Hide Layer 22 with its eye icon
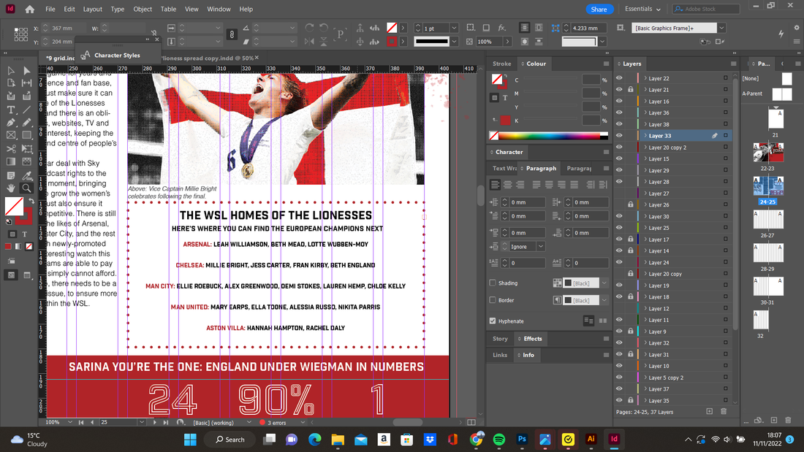Image resolution: width=804 pixels, height=452 pixels. click(x=619, y=78)
